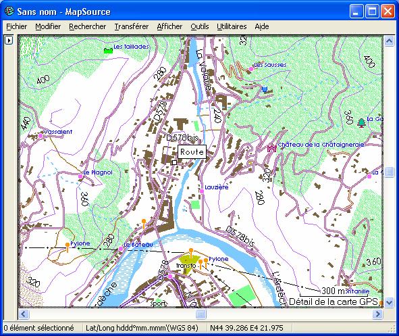This screenshot has width=399, height=336.
Task: Click the Château de la Châtaigneraie castle icon
Action: [x=271, y=148]
